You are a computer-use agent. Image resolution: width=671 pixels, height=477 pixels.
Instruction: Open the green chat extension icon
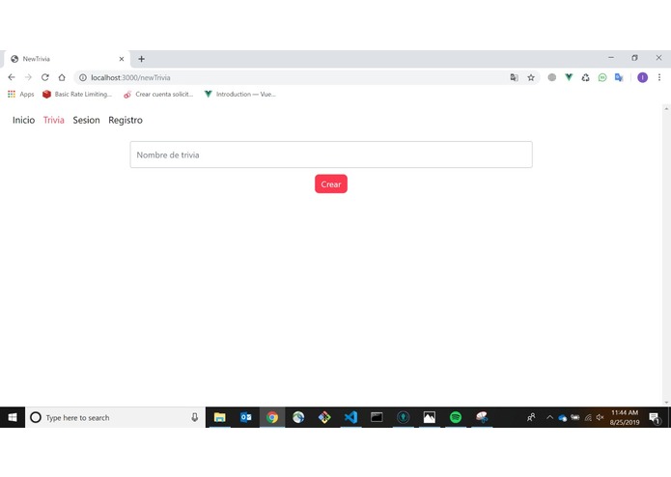coord(602,77)
